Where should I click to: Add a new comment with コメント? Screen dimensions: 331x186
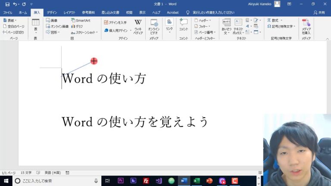click(x=184, y=25)
